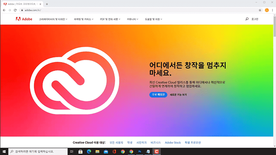Launch Microsoft Edge from the taskbar
Viewport: 276px width, 155px height.
tap(89, 152)
